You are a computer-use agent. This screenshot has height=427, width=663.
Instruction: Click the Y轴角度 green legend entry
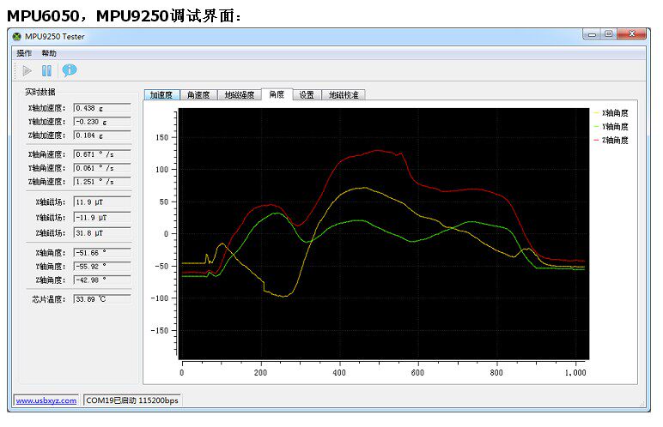coord(611,126)
